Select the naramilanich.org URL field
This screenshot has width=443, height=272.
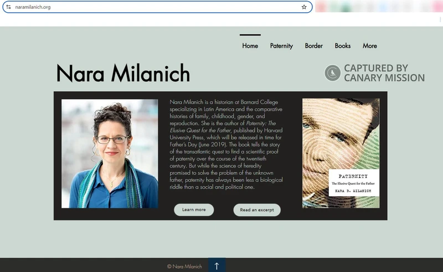click(x=155, y=7)
